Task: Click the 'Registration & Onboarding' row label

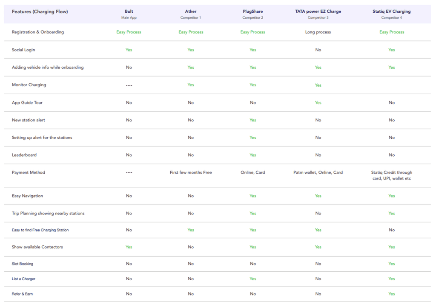Action: [38, 32]
